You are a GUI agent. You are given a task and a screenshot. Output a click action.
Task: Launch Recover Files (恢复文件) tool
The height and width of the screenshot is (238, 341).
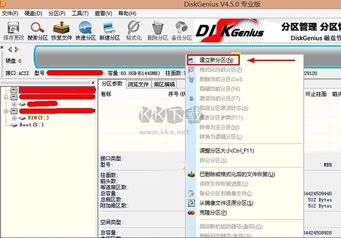61,31
